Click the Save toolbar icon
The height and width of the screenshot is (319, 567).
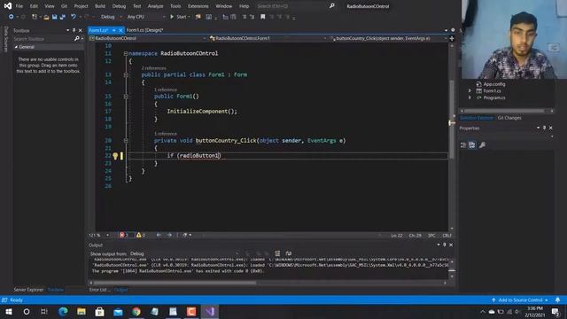(54, 17)
